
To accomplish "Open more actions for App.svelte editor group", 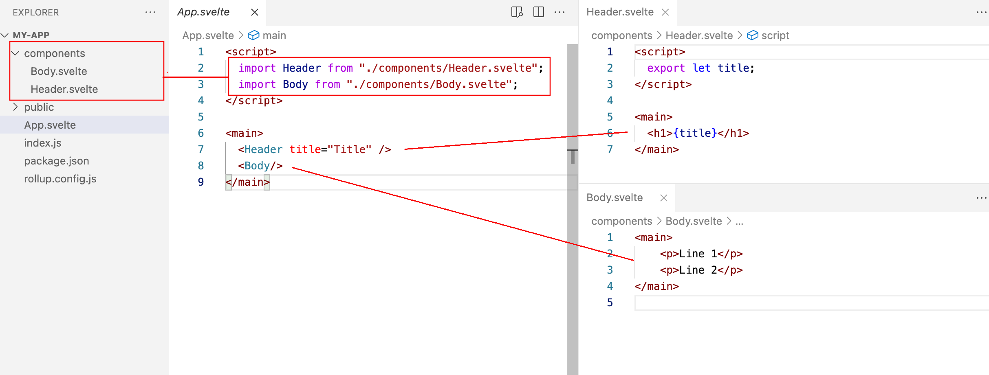I will coord(559,12).
